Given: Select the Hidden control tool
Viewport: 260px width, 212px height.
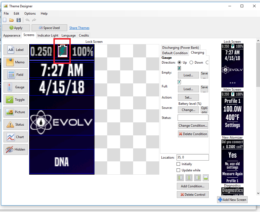Looking at the screenshot, I should pos(16,149).
